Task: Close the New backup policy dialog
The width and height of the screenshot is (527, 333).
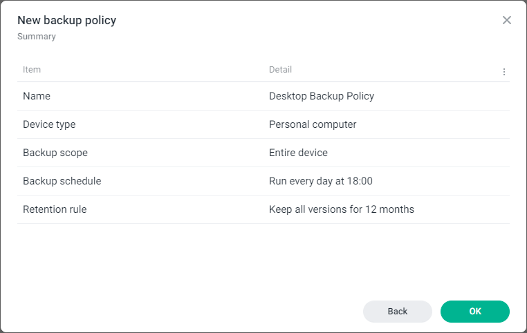Action: (x=507, y=20)
